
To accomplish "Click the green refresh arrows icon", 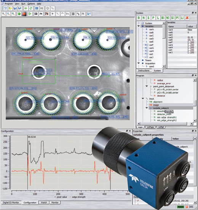I will pos(31,8).
